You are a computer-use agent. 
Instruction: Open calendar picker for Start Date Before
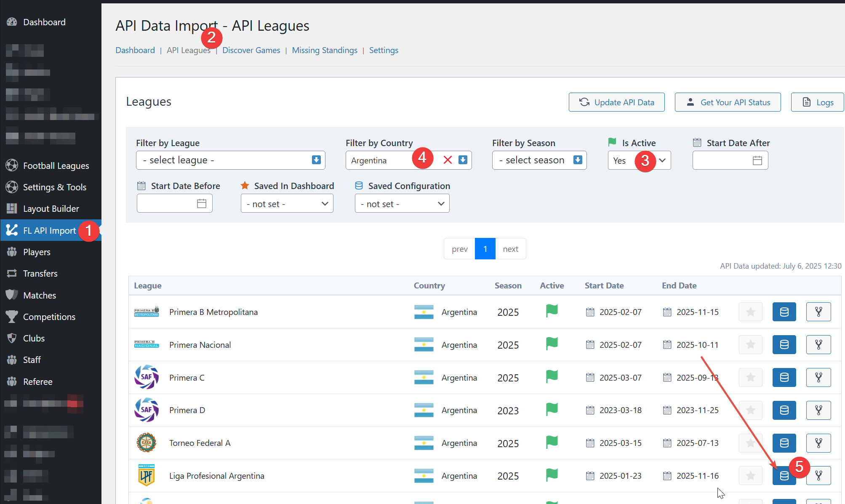tap(202, 203)
